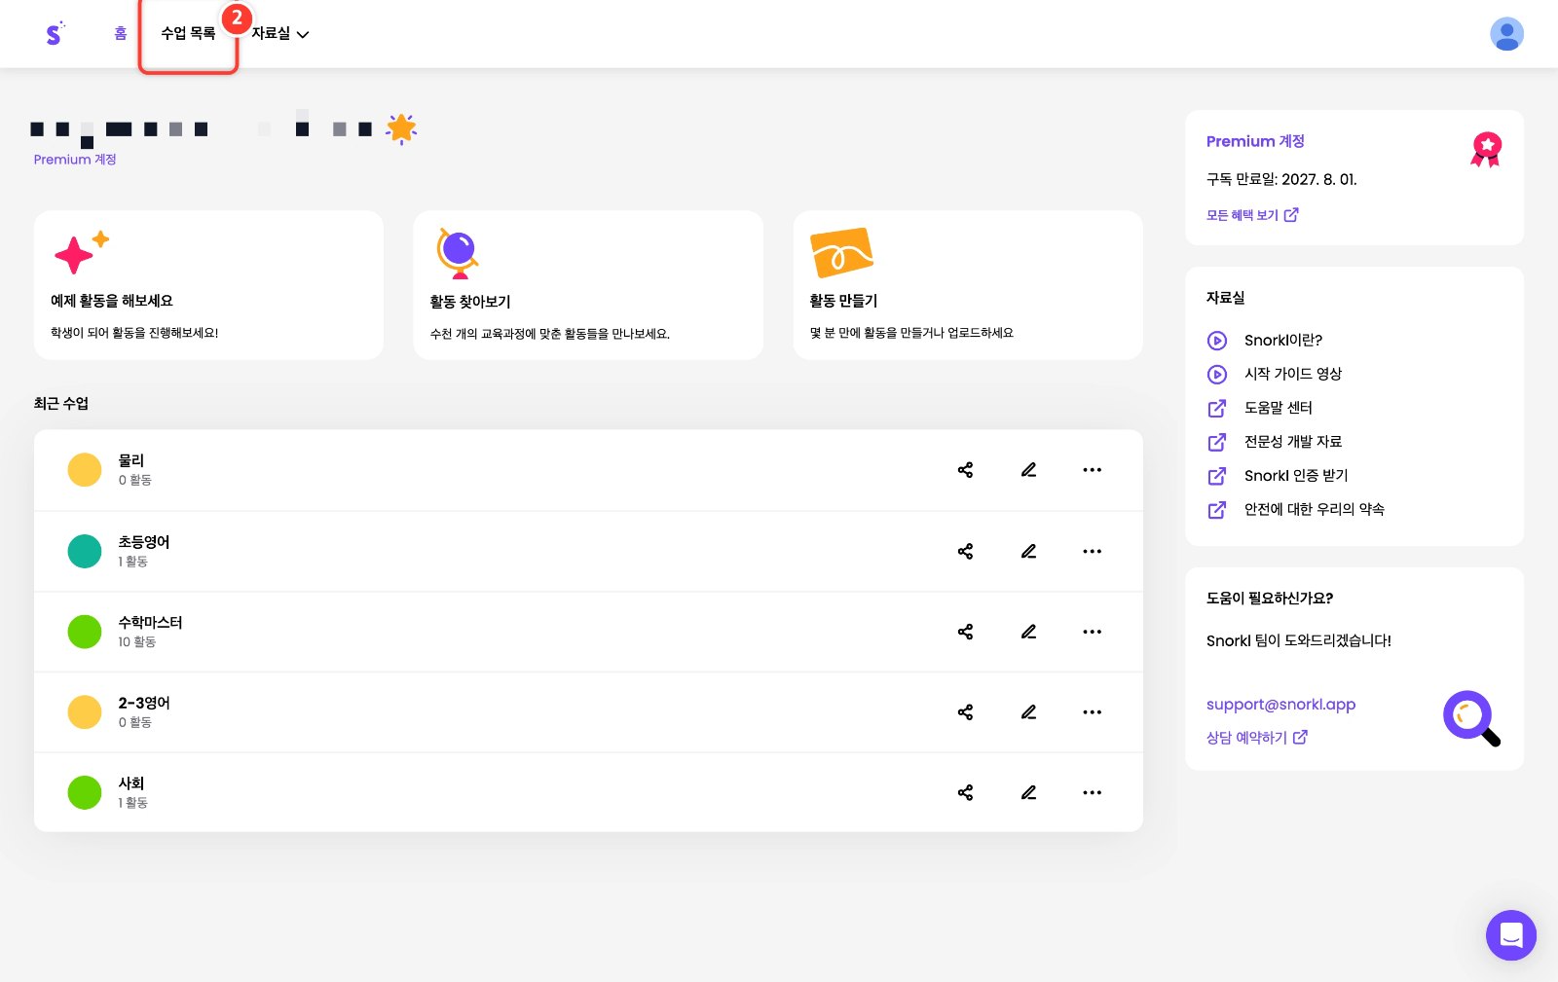Open the 2-3영어 class title
This screenshot has height=982, width=1558.
[x=144, y=704]
